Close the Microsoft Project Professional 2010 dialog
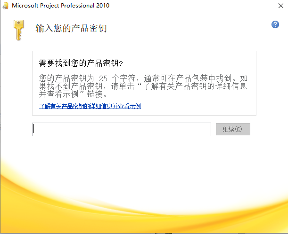The width and height of the screenshot is (288, 234). [x=280, y=6]
